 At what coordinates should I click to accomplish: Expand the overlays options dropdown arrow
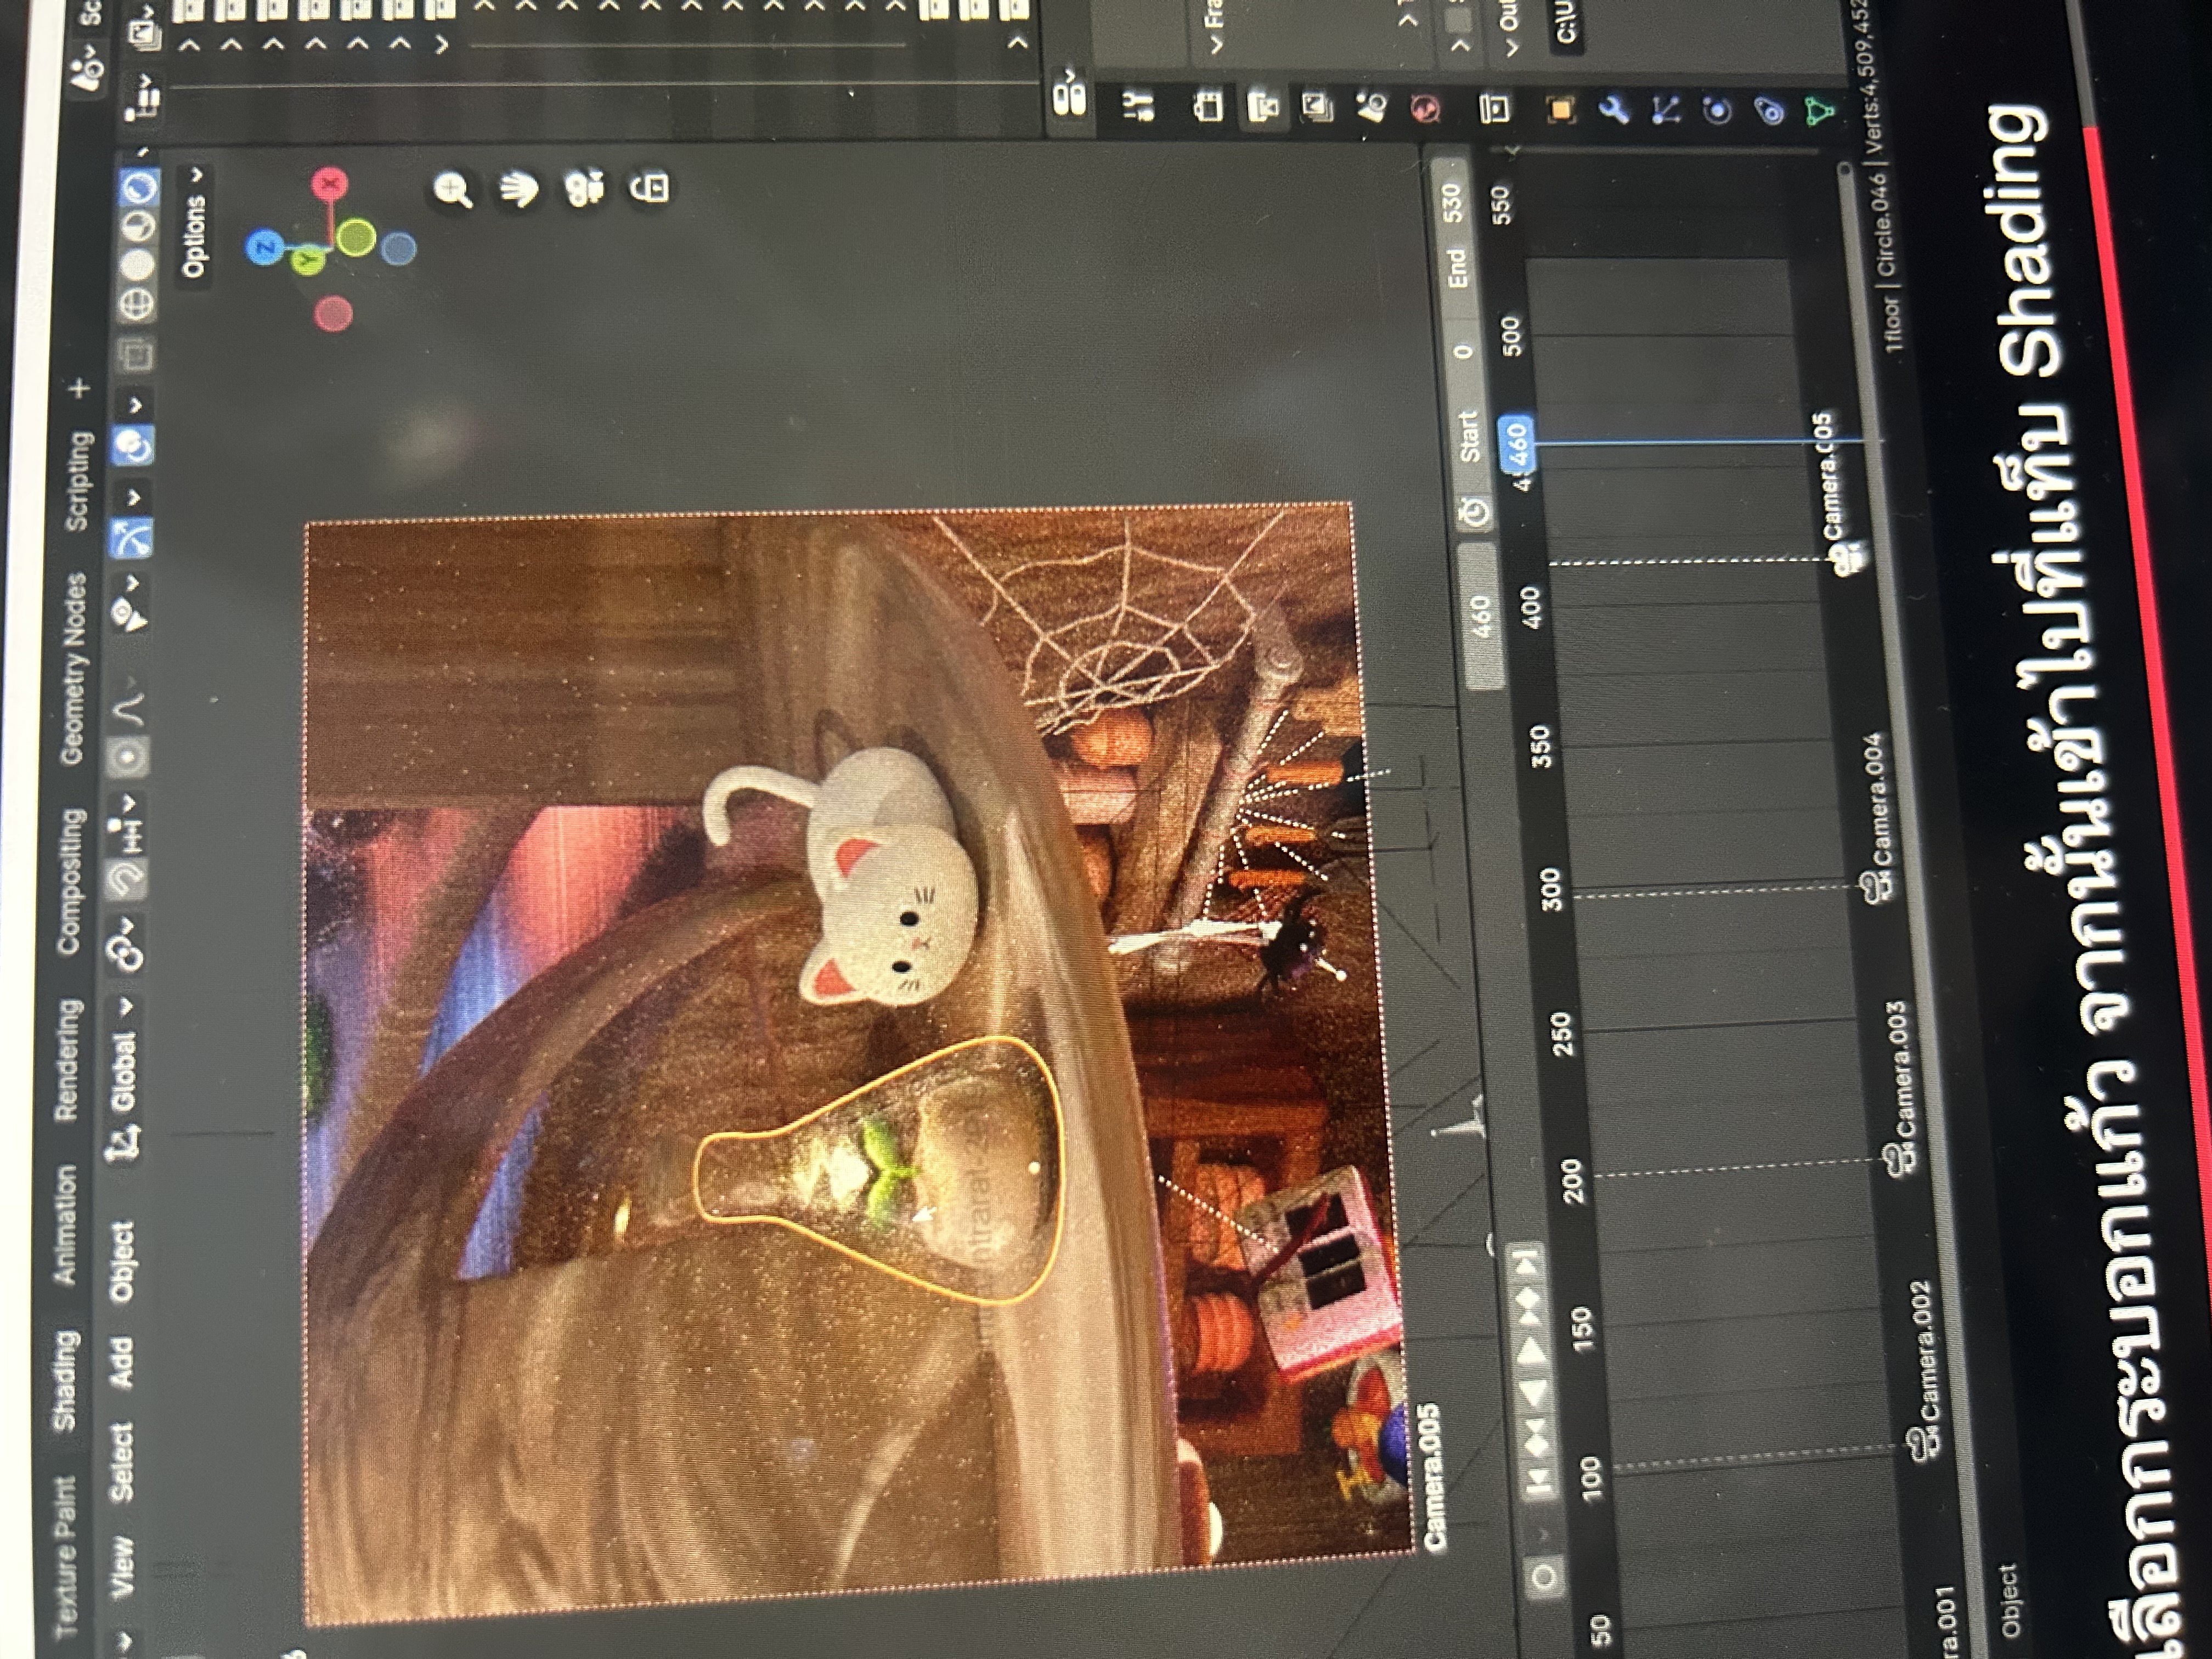coord(135,405)
